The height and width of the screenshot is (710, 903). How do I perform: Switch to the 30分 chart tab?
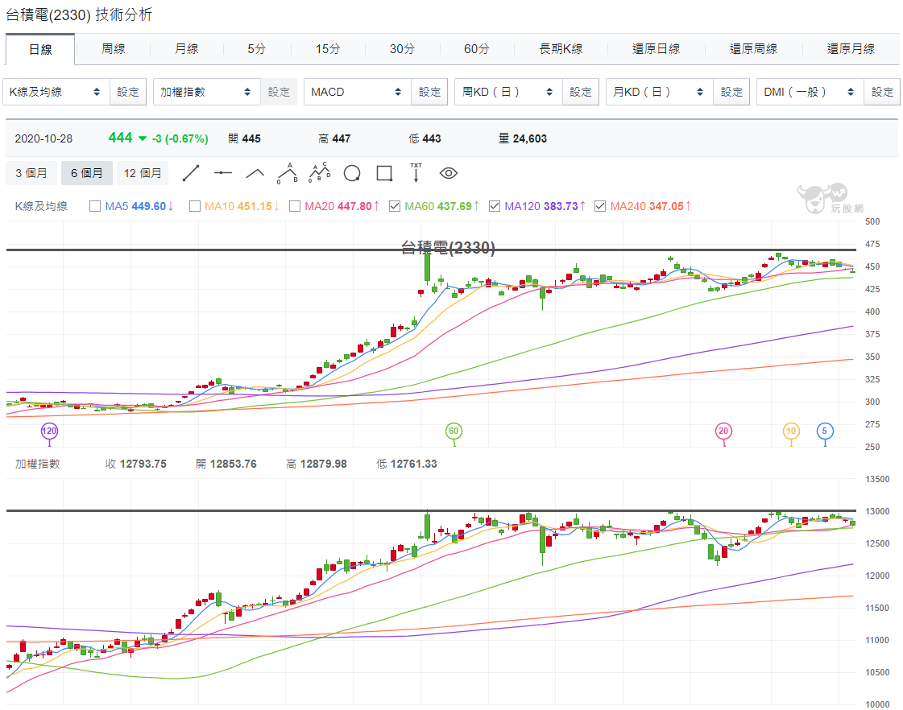[402, 49]
